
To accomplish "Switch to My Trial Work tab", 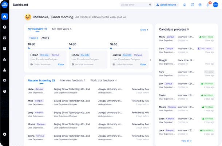I will pyautogui.click(x=62, y=29).
